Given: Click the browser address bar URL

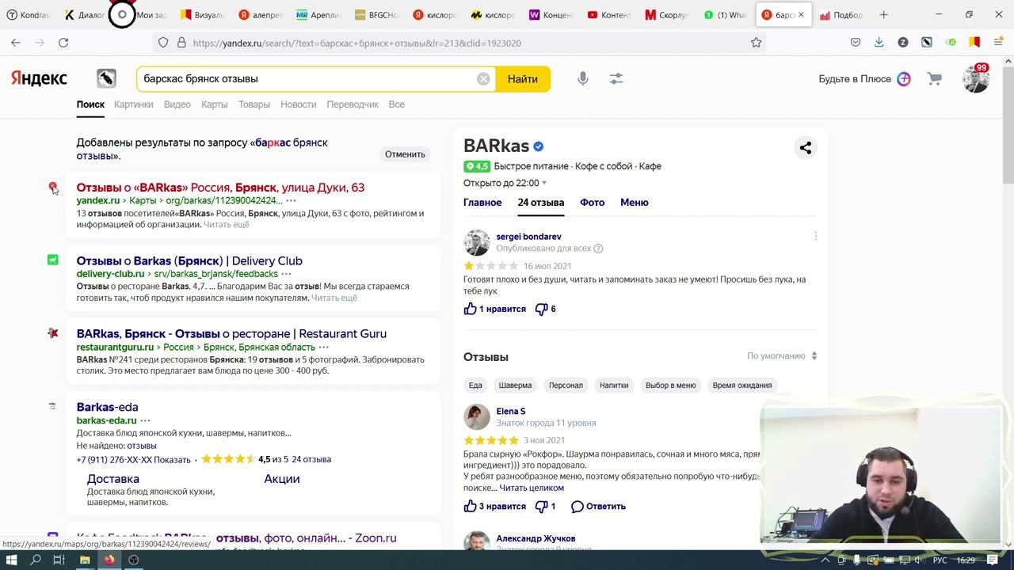Looking at the screenshot, I should [x=356, y=43].
